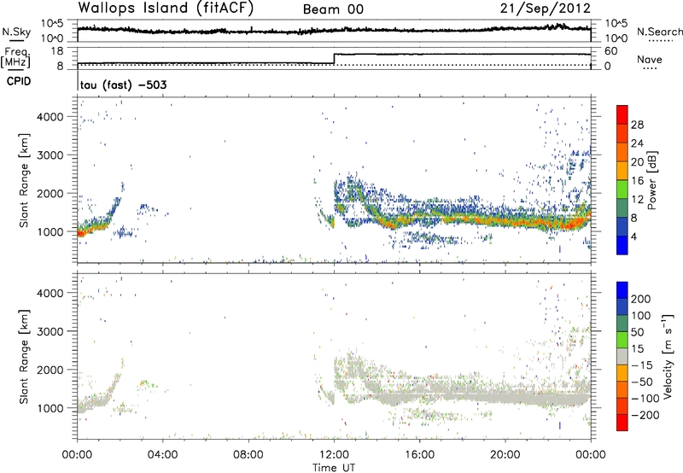Click the '4' label on Power color bar
Viewport: 683px width, 473px height.
point(633,236)
